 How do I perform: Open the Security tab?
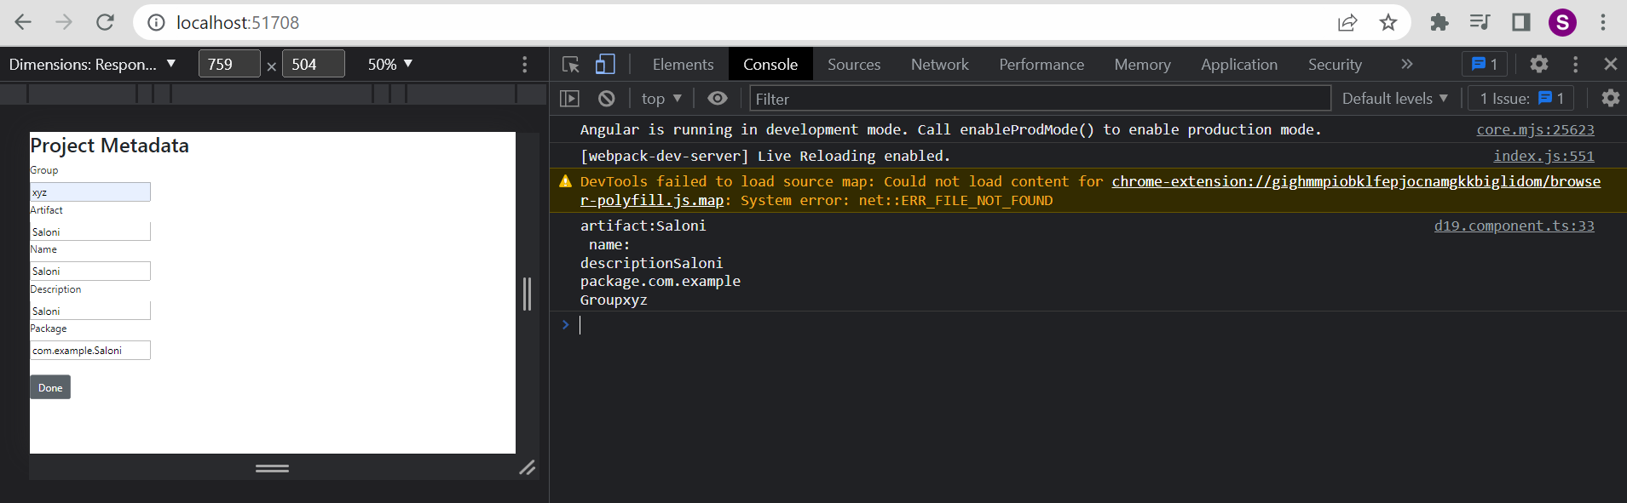point(1335,65)
